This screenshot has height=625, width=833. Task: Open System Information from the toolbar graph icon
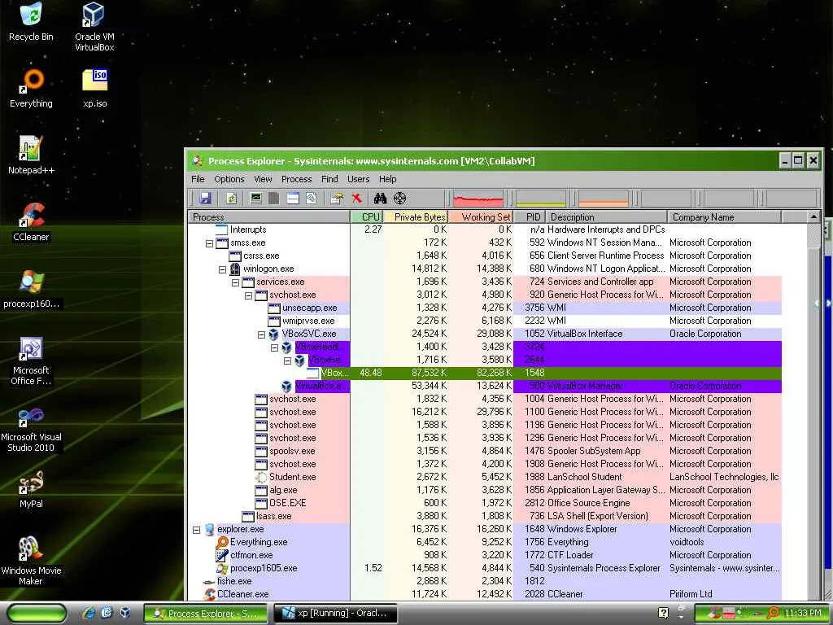(256, 199)
